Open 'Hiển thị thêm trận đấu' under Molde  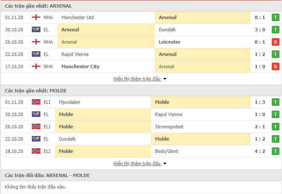(x=137, y=164)
